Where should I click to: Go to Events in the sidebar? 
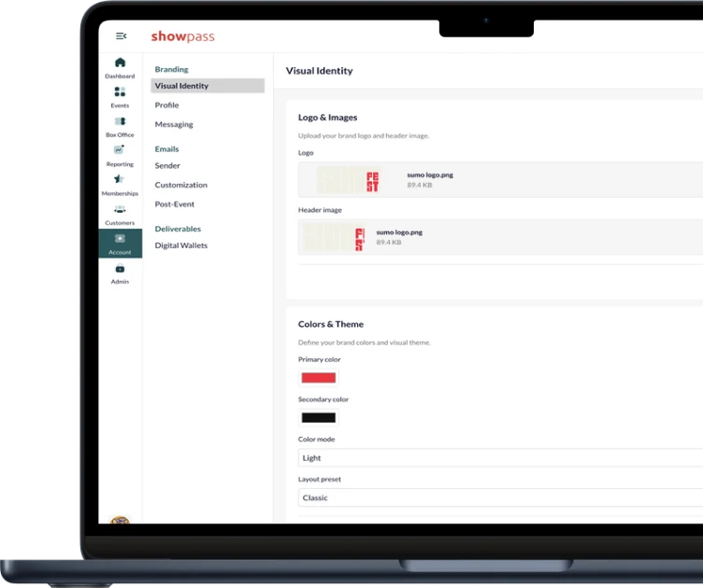pyautogui.click(x=120, y=98)
